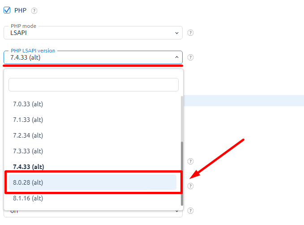Focus the search field inside the dropdown
The image size is (304, 225).
(x=94, y=85)
